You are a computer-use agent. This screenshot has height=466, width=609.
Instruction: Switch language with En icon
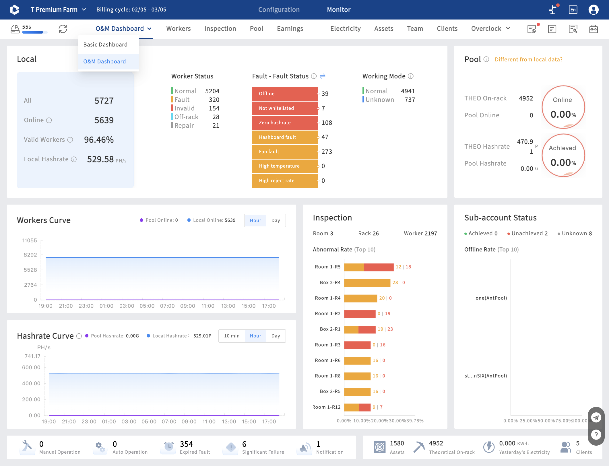[x=573, y=10]
